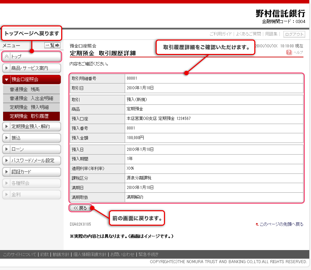This screenshot has width=311, height=270.
Task: Open the ご利用ガイド link
Action: click(221, 34)
